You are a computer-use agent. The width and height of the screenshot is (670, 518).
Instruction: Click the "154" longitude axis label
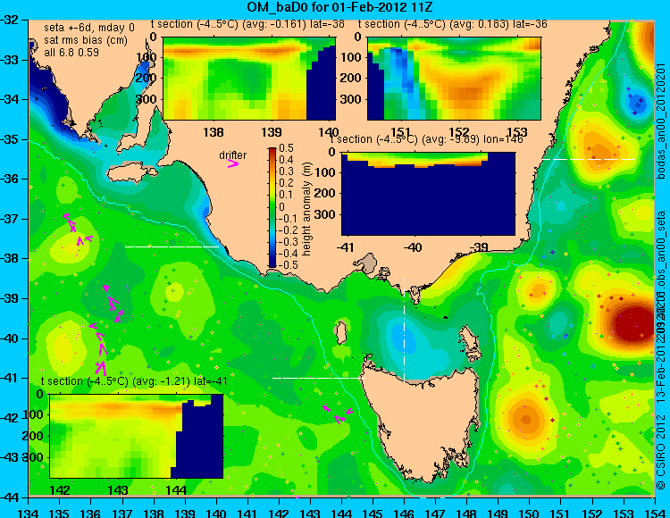tap(655, 513)
